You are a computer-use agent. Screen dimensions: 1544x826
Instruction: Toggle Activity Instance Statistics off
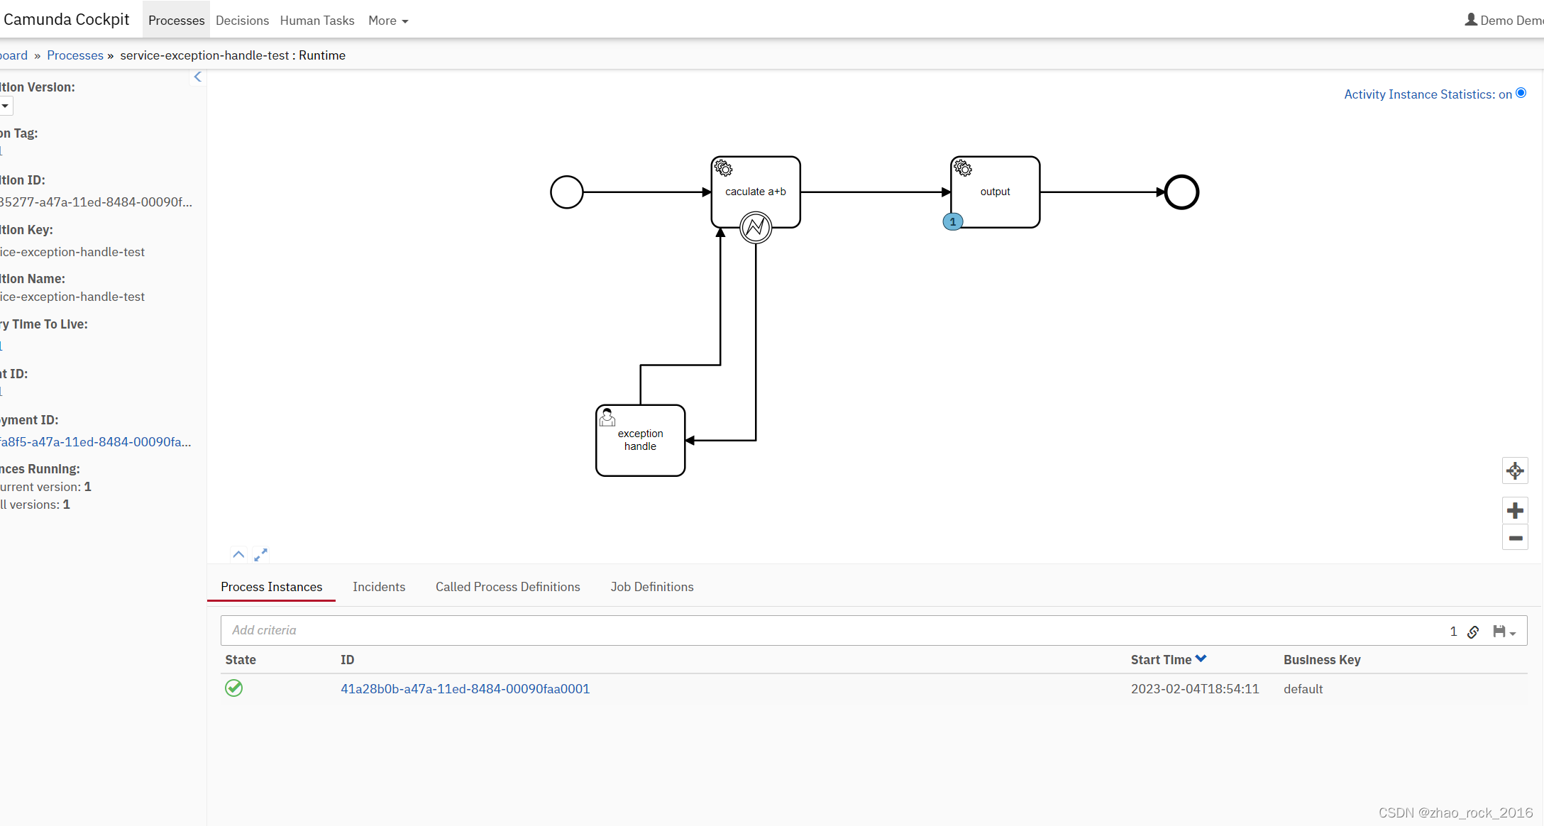(1521, 93)
